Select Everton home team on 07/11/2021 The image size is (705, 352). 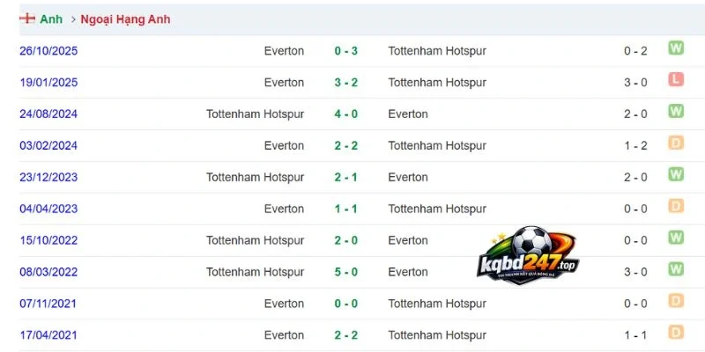pyautogui.click(x=284, y=304)
